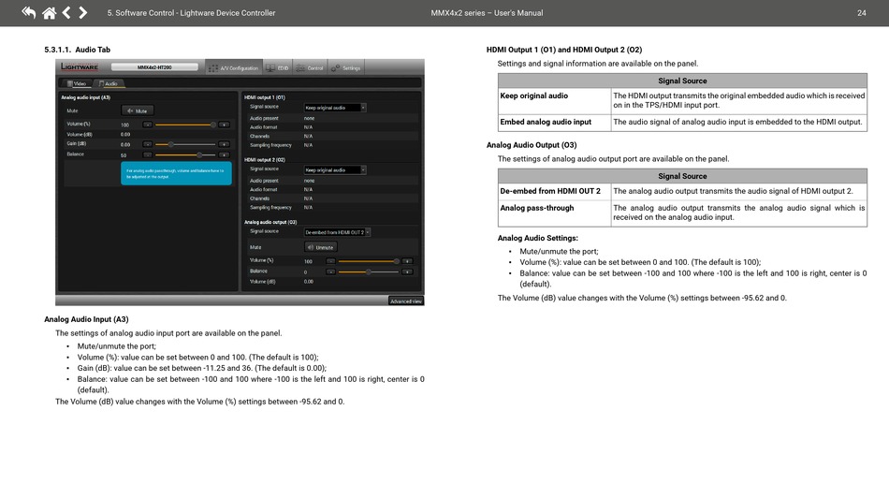Viewport: 889px width, 499px height.
Task: Decrease analog output Balance with minus
Action: (x=330, y=272)
